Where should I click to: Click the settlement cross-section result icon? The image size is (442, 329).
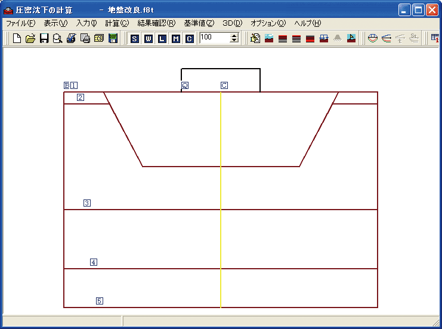(373, 38)
